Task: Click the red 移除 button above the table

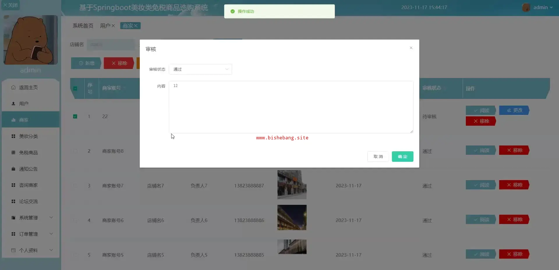Action: click(119, 63)
